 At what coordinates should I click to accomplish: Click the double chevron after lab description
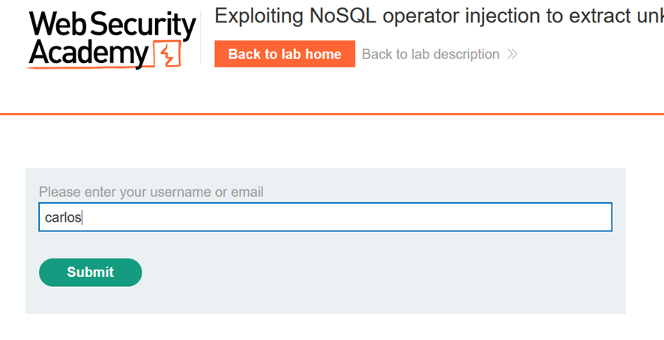click(512, 54)
